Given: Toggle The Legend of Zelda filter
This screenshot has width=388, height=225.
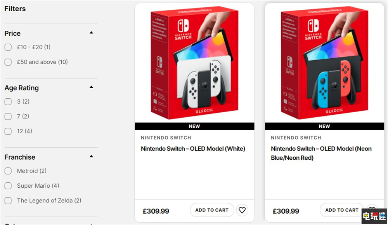Looking at the screenshot, I should [8, 201].
